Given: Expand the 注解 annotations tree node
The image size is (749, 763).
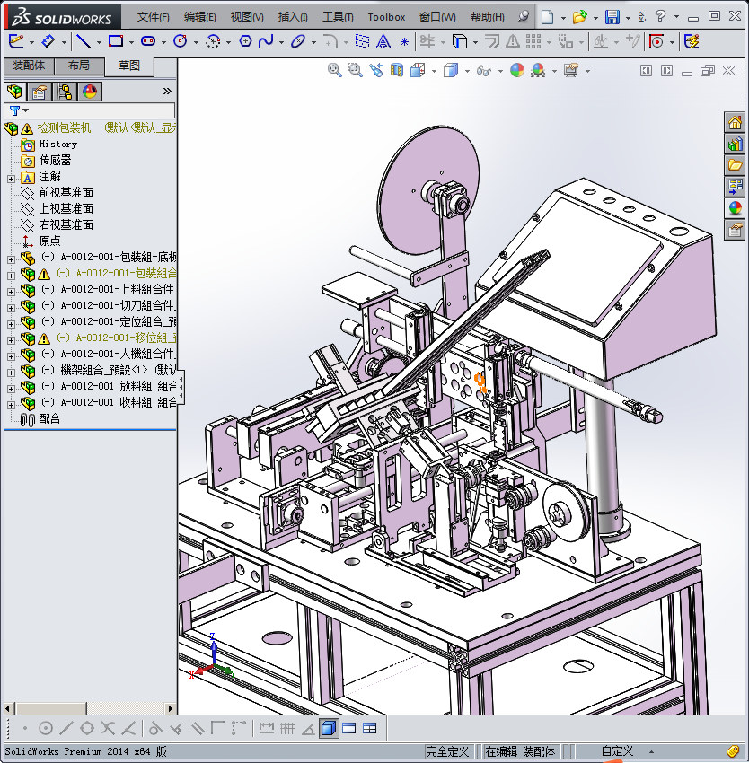Looking at the screenshot, I should click(x=11, y=177).
